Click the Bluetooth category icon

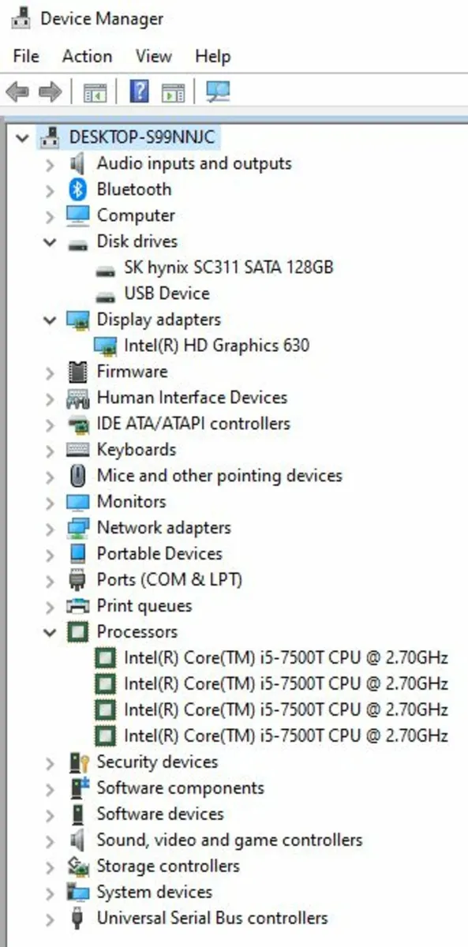point(77,189)
